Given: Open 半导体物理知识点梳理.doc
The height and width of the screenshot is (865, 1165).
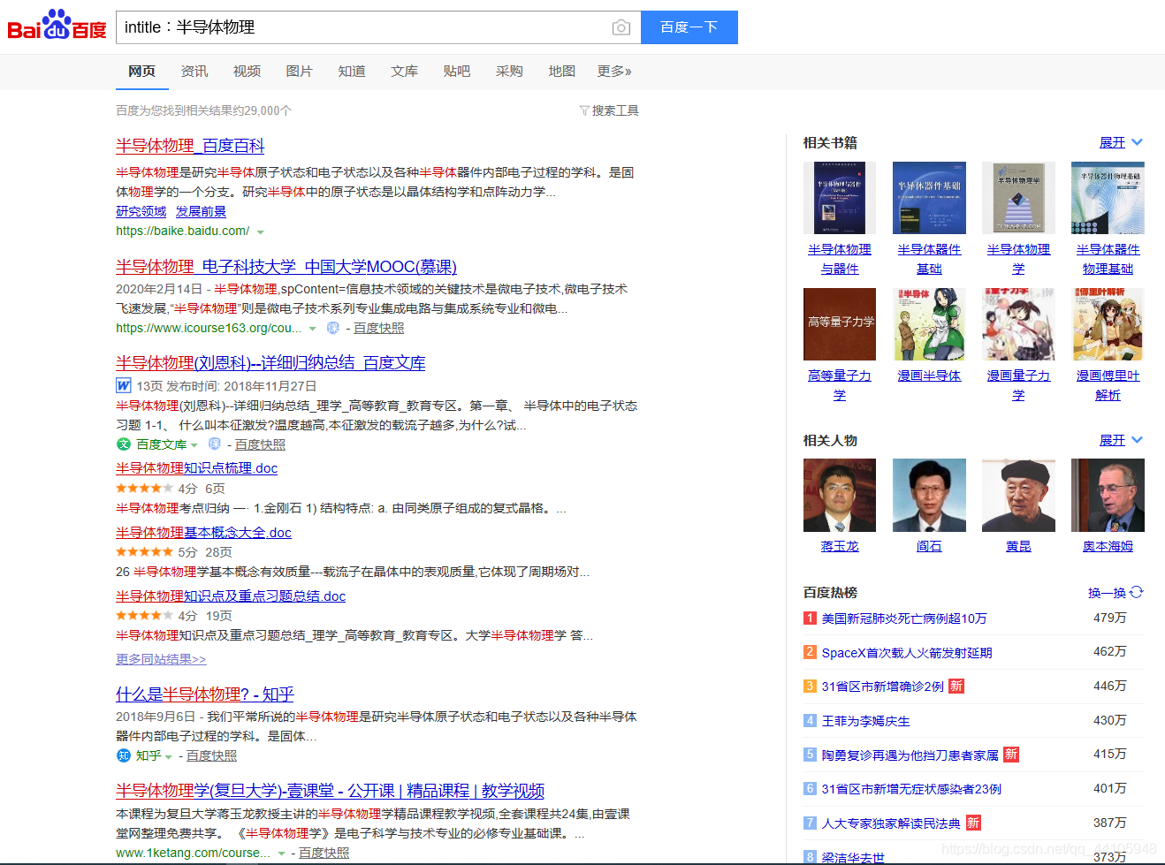Looking at the screenshot, I should [196, 468].
